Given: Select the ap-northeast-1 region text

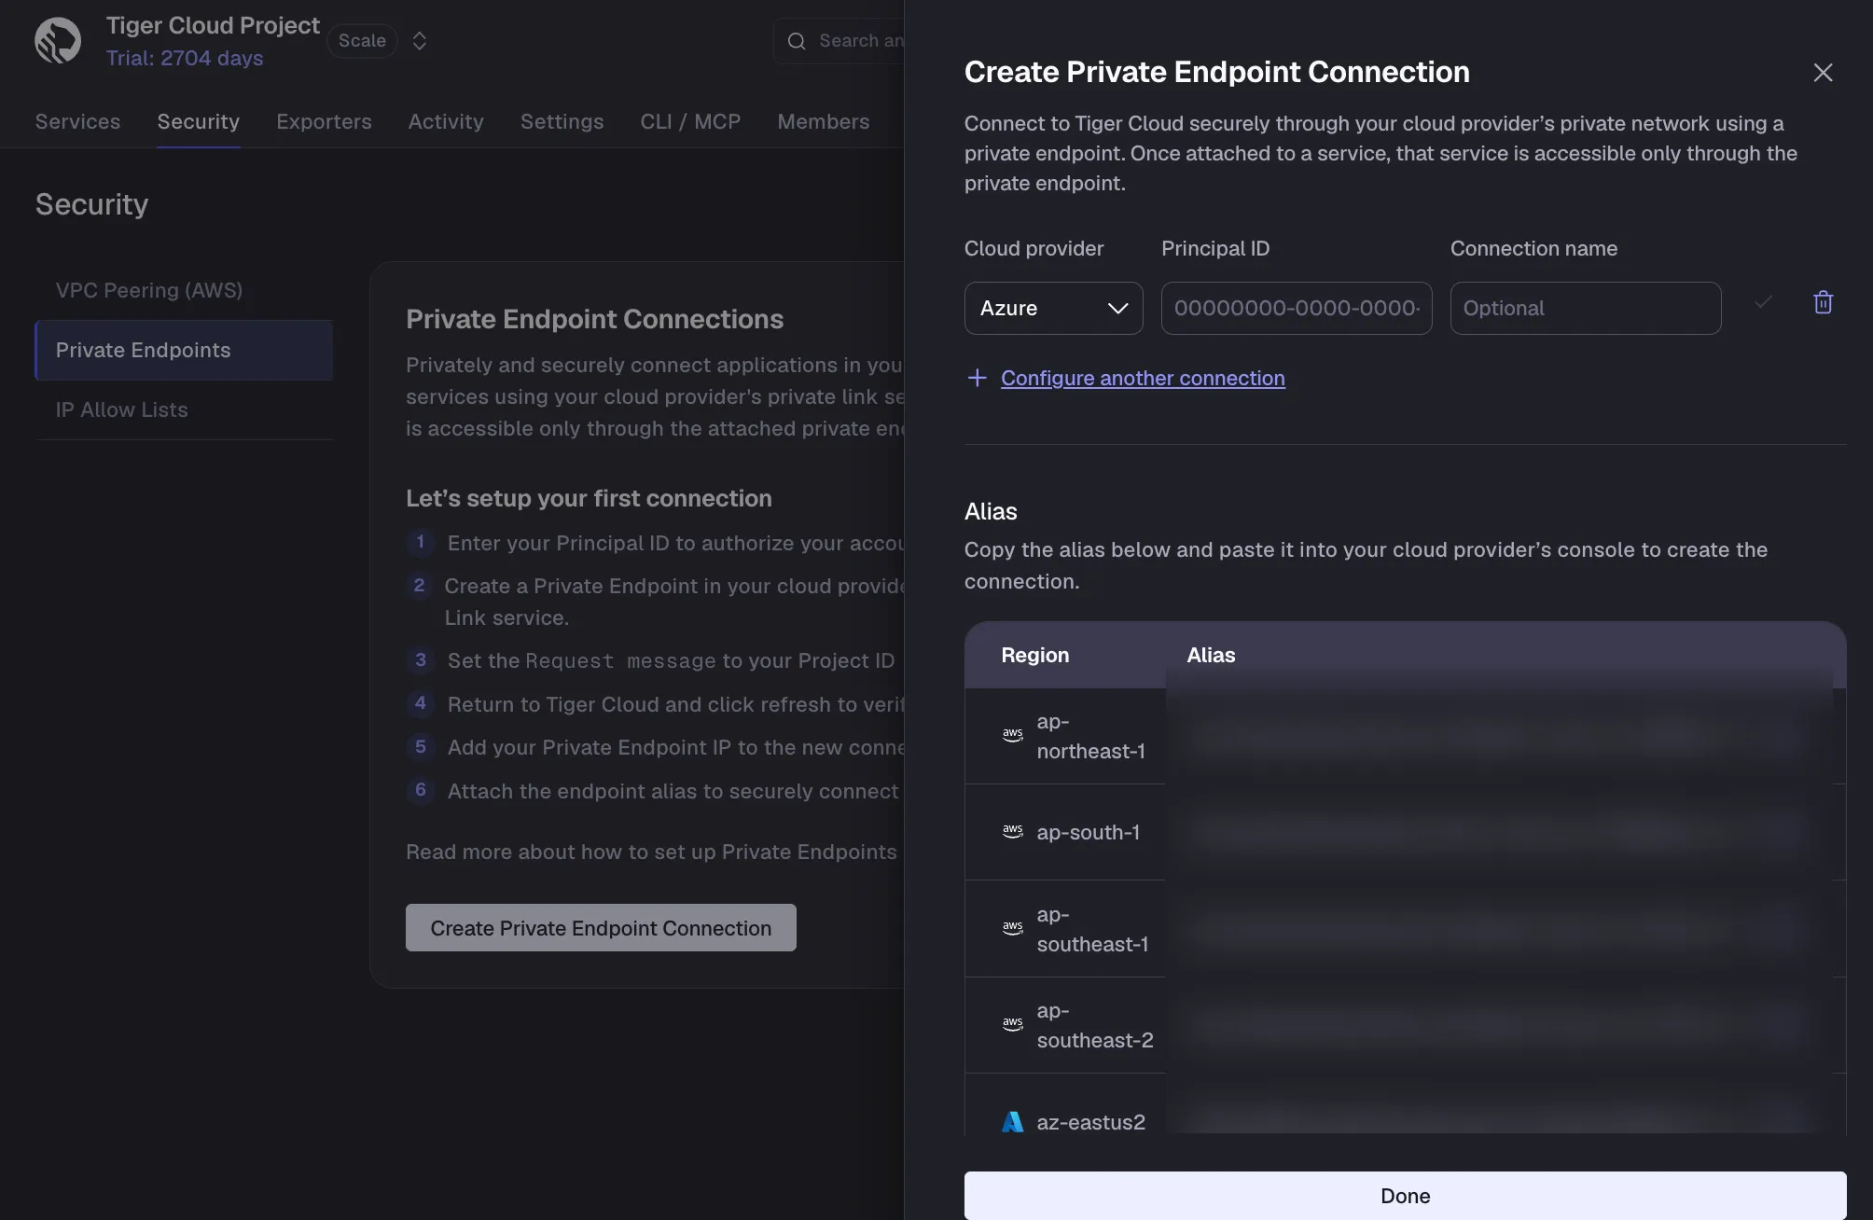Looking at the screenshot, I should point(1090,736).
